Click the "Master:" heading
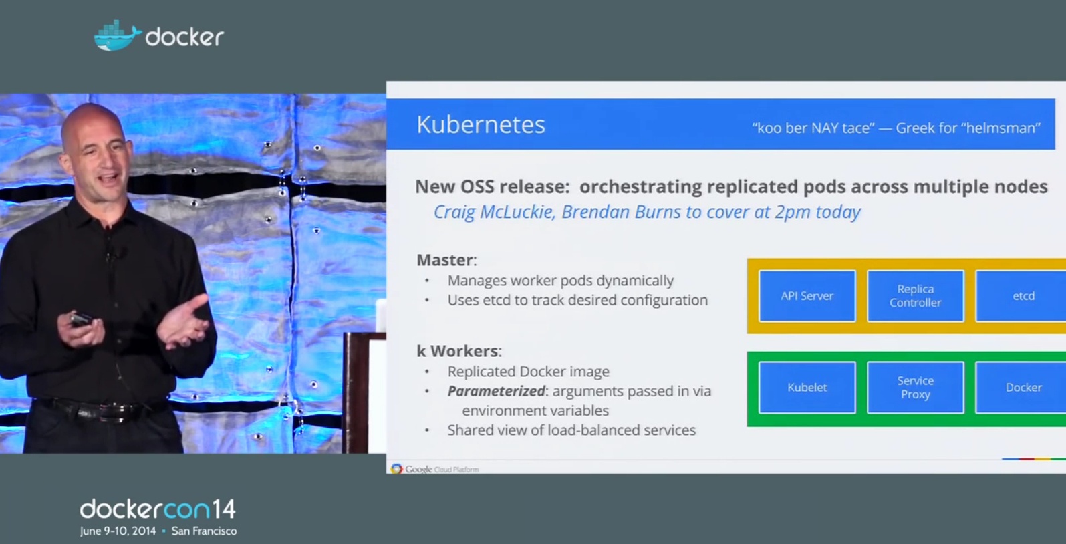Viewport: 1066px width, 544px height. click(446, 260)
